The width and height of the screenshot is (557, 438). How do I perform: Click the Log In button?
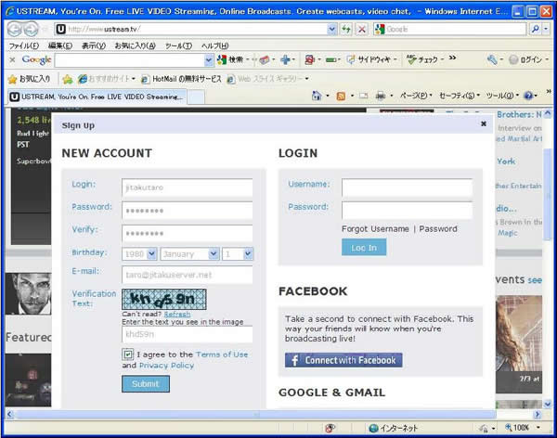click(364, 248)
